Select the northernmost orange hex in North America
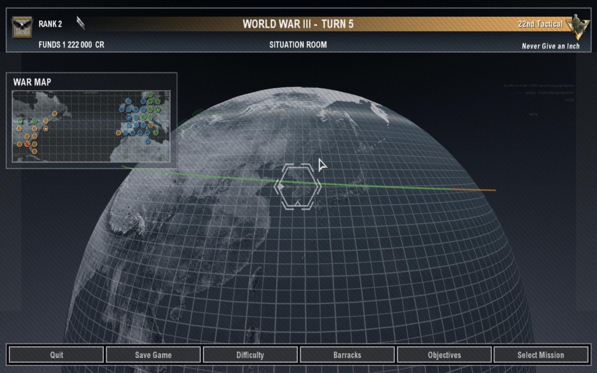The height and width of the screenshot is (373, 597). (54, 114)
